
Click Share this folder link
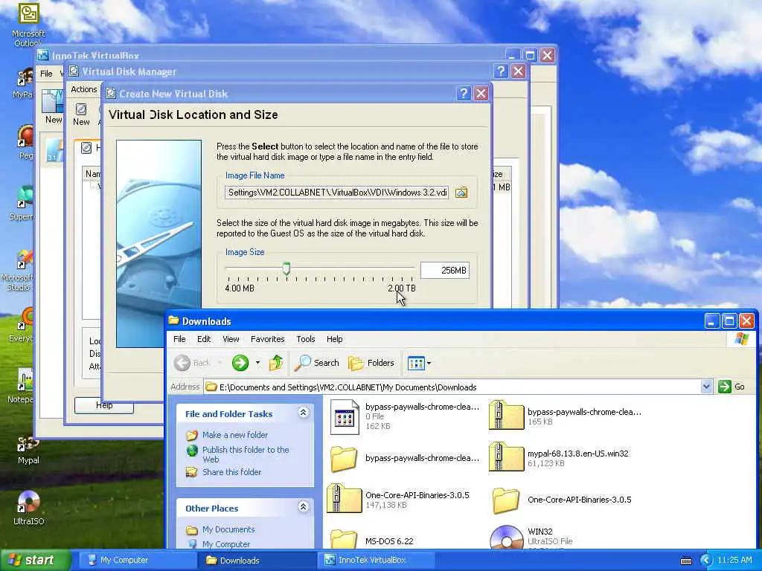[231, 472]
